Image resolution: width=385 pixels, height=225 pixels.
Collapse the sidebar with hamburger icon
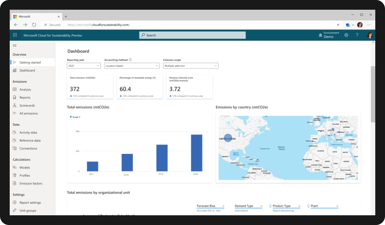pyautogui.click(x=15, y=46)
